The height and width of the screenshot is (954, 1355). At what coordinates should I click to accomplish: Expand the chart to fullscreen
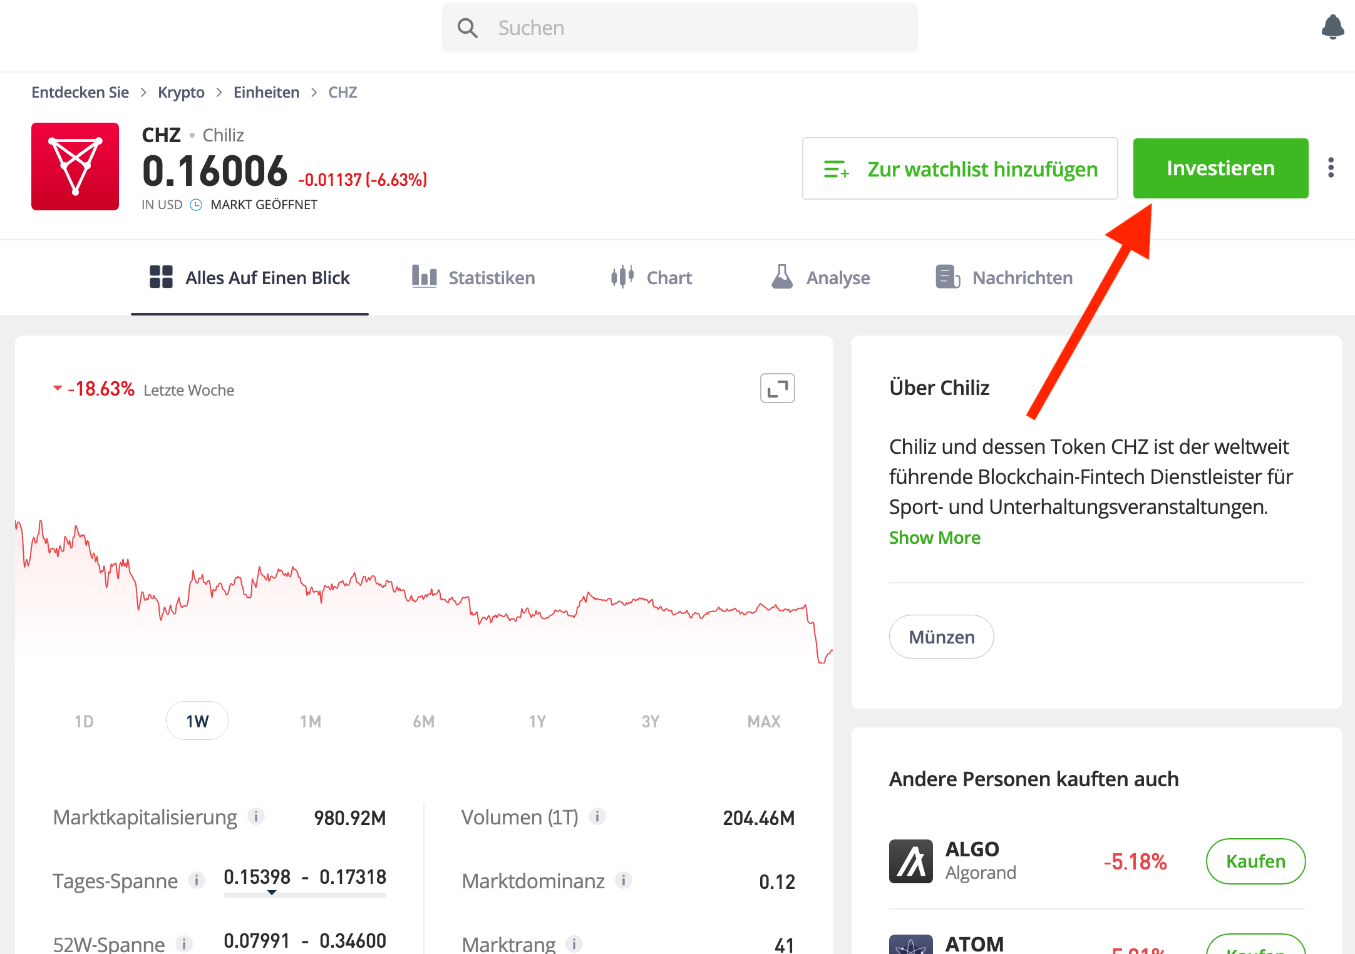point(778,388)
